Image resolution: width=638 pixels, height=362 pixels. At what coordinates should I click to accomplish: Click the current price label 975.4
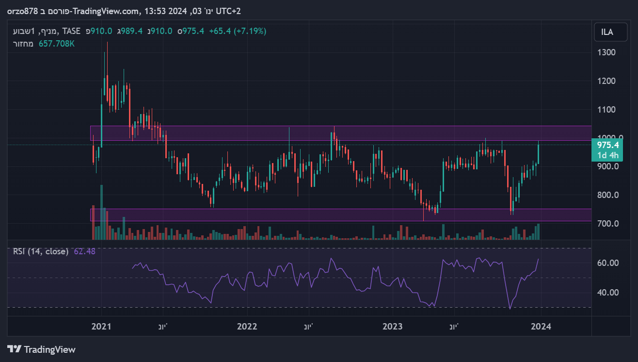pyautogui.click(x=607, y=145)
